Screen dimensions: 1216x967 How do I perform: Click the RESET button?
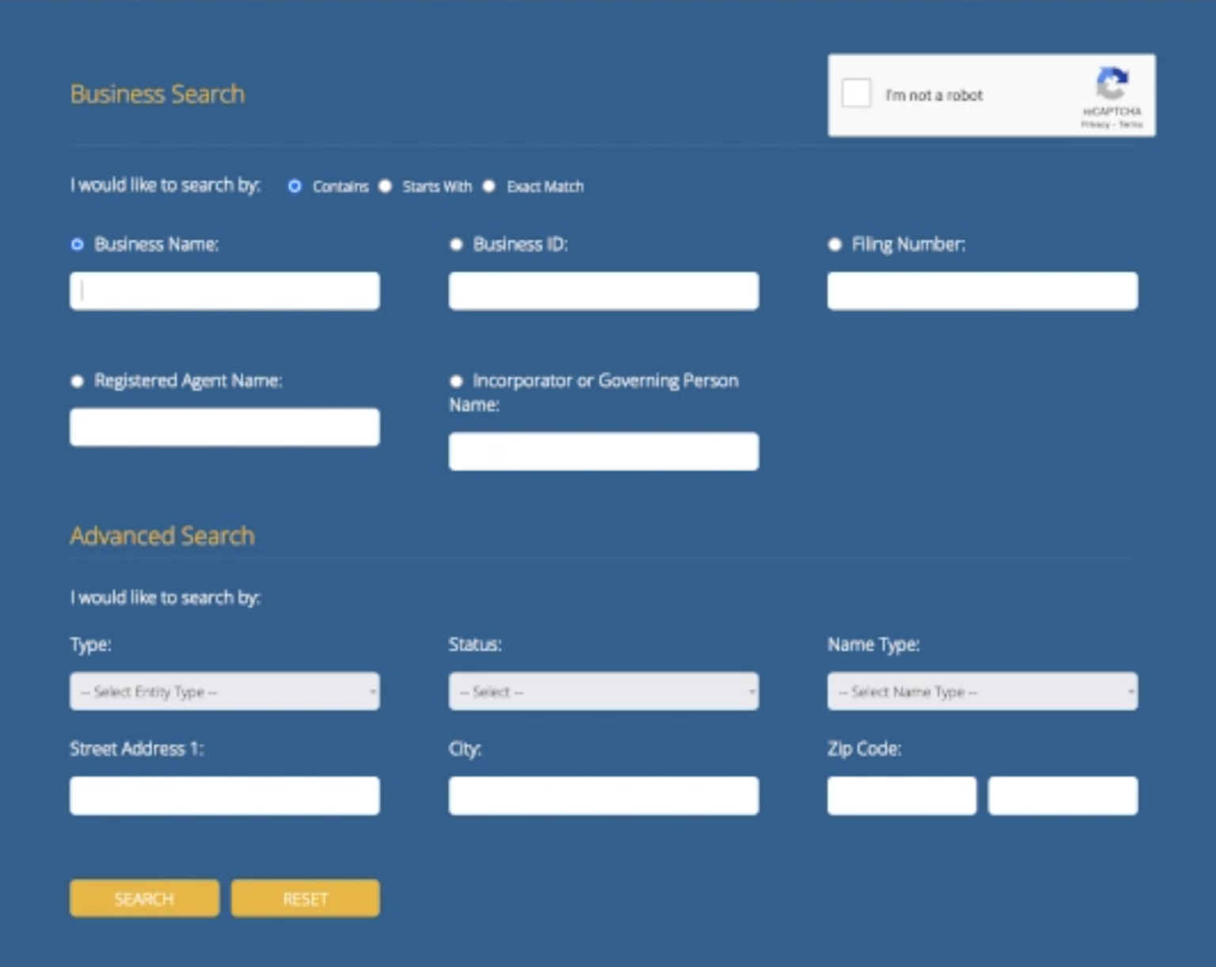pos(305,898)
